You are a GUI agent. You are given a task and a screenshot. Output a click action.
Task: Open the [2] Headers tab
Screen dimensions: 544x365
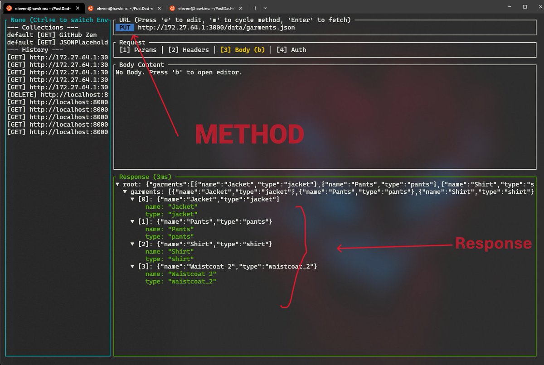point(188,50)
